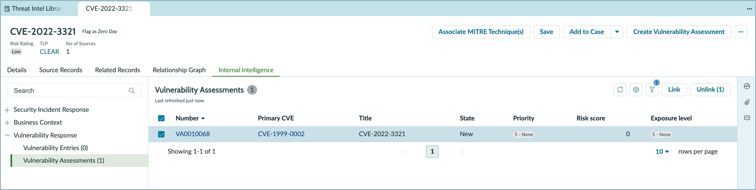Screen dimensions: 756x190
Task: Click in the Search input field
Action: tap(74, 90)
